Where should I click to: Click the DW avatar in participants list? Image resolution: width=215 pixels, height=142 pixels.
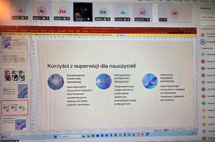click(204, 89)
